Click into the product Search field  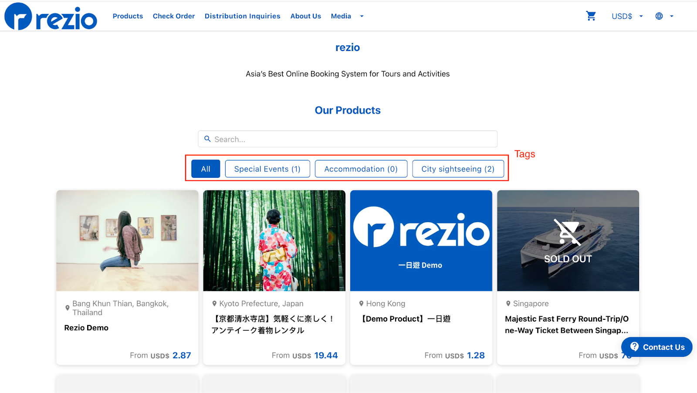click(x=348, y=139)
